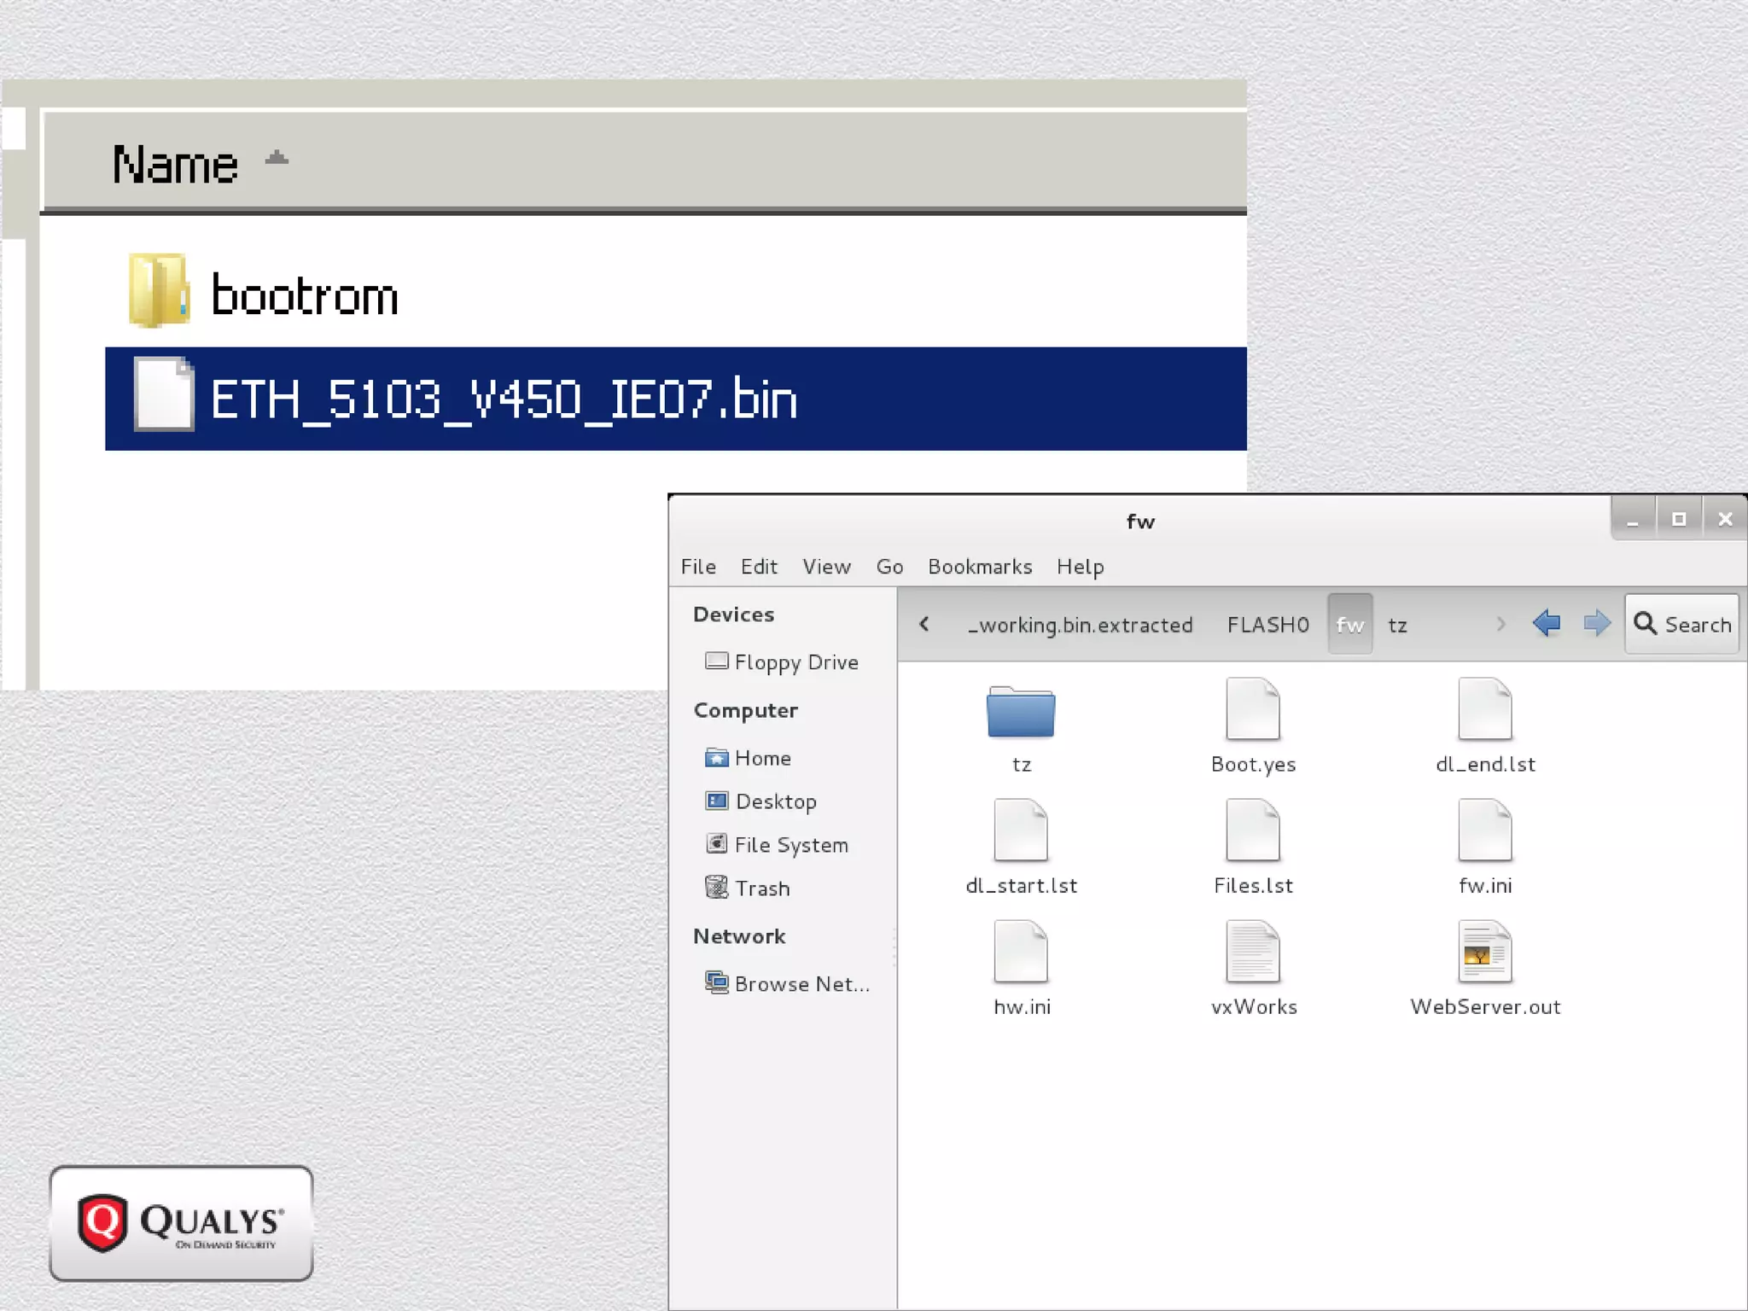The height and width of the screenshot is (1311, 1748).
Task: Open the Bookmarks menu
Action: pos(979,567)
